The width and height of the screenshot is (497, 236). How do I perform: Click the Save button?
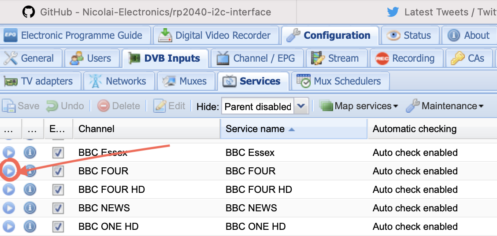(21, 106)
